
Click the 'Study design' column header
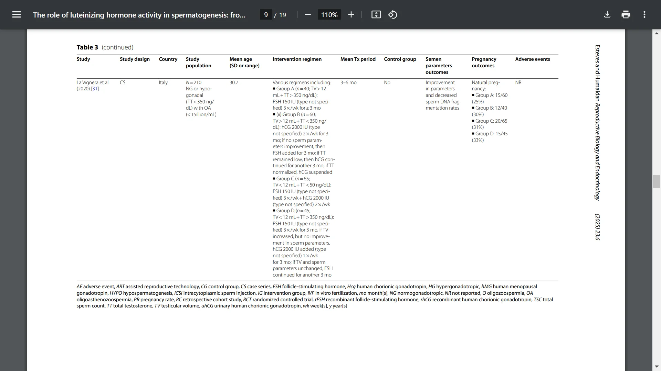tap(135, 59)
